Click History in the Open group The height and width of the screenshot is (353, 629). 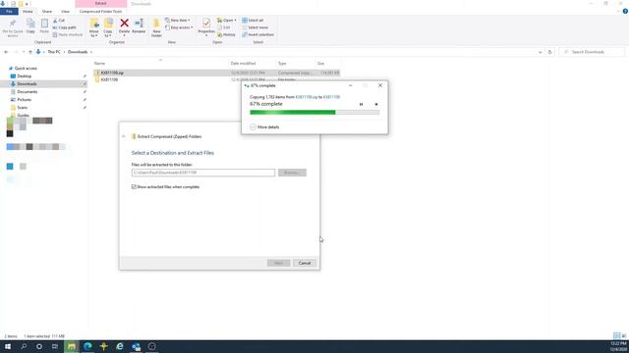point(227,35)
